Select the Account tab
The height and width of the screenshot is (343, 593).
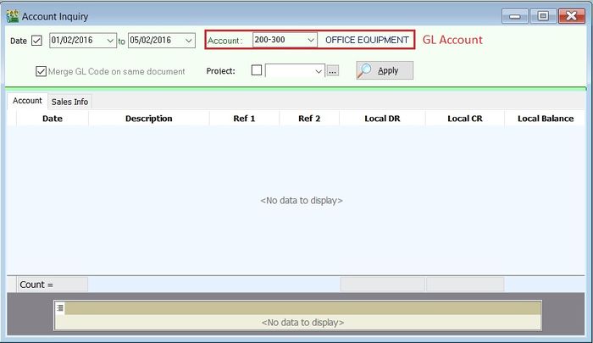(x=27, y=101)
